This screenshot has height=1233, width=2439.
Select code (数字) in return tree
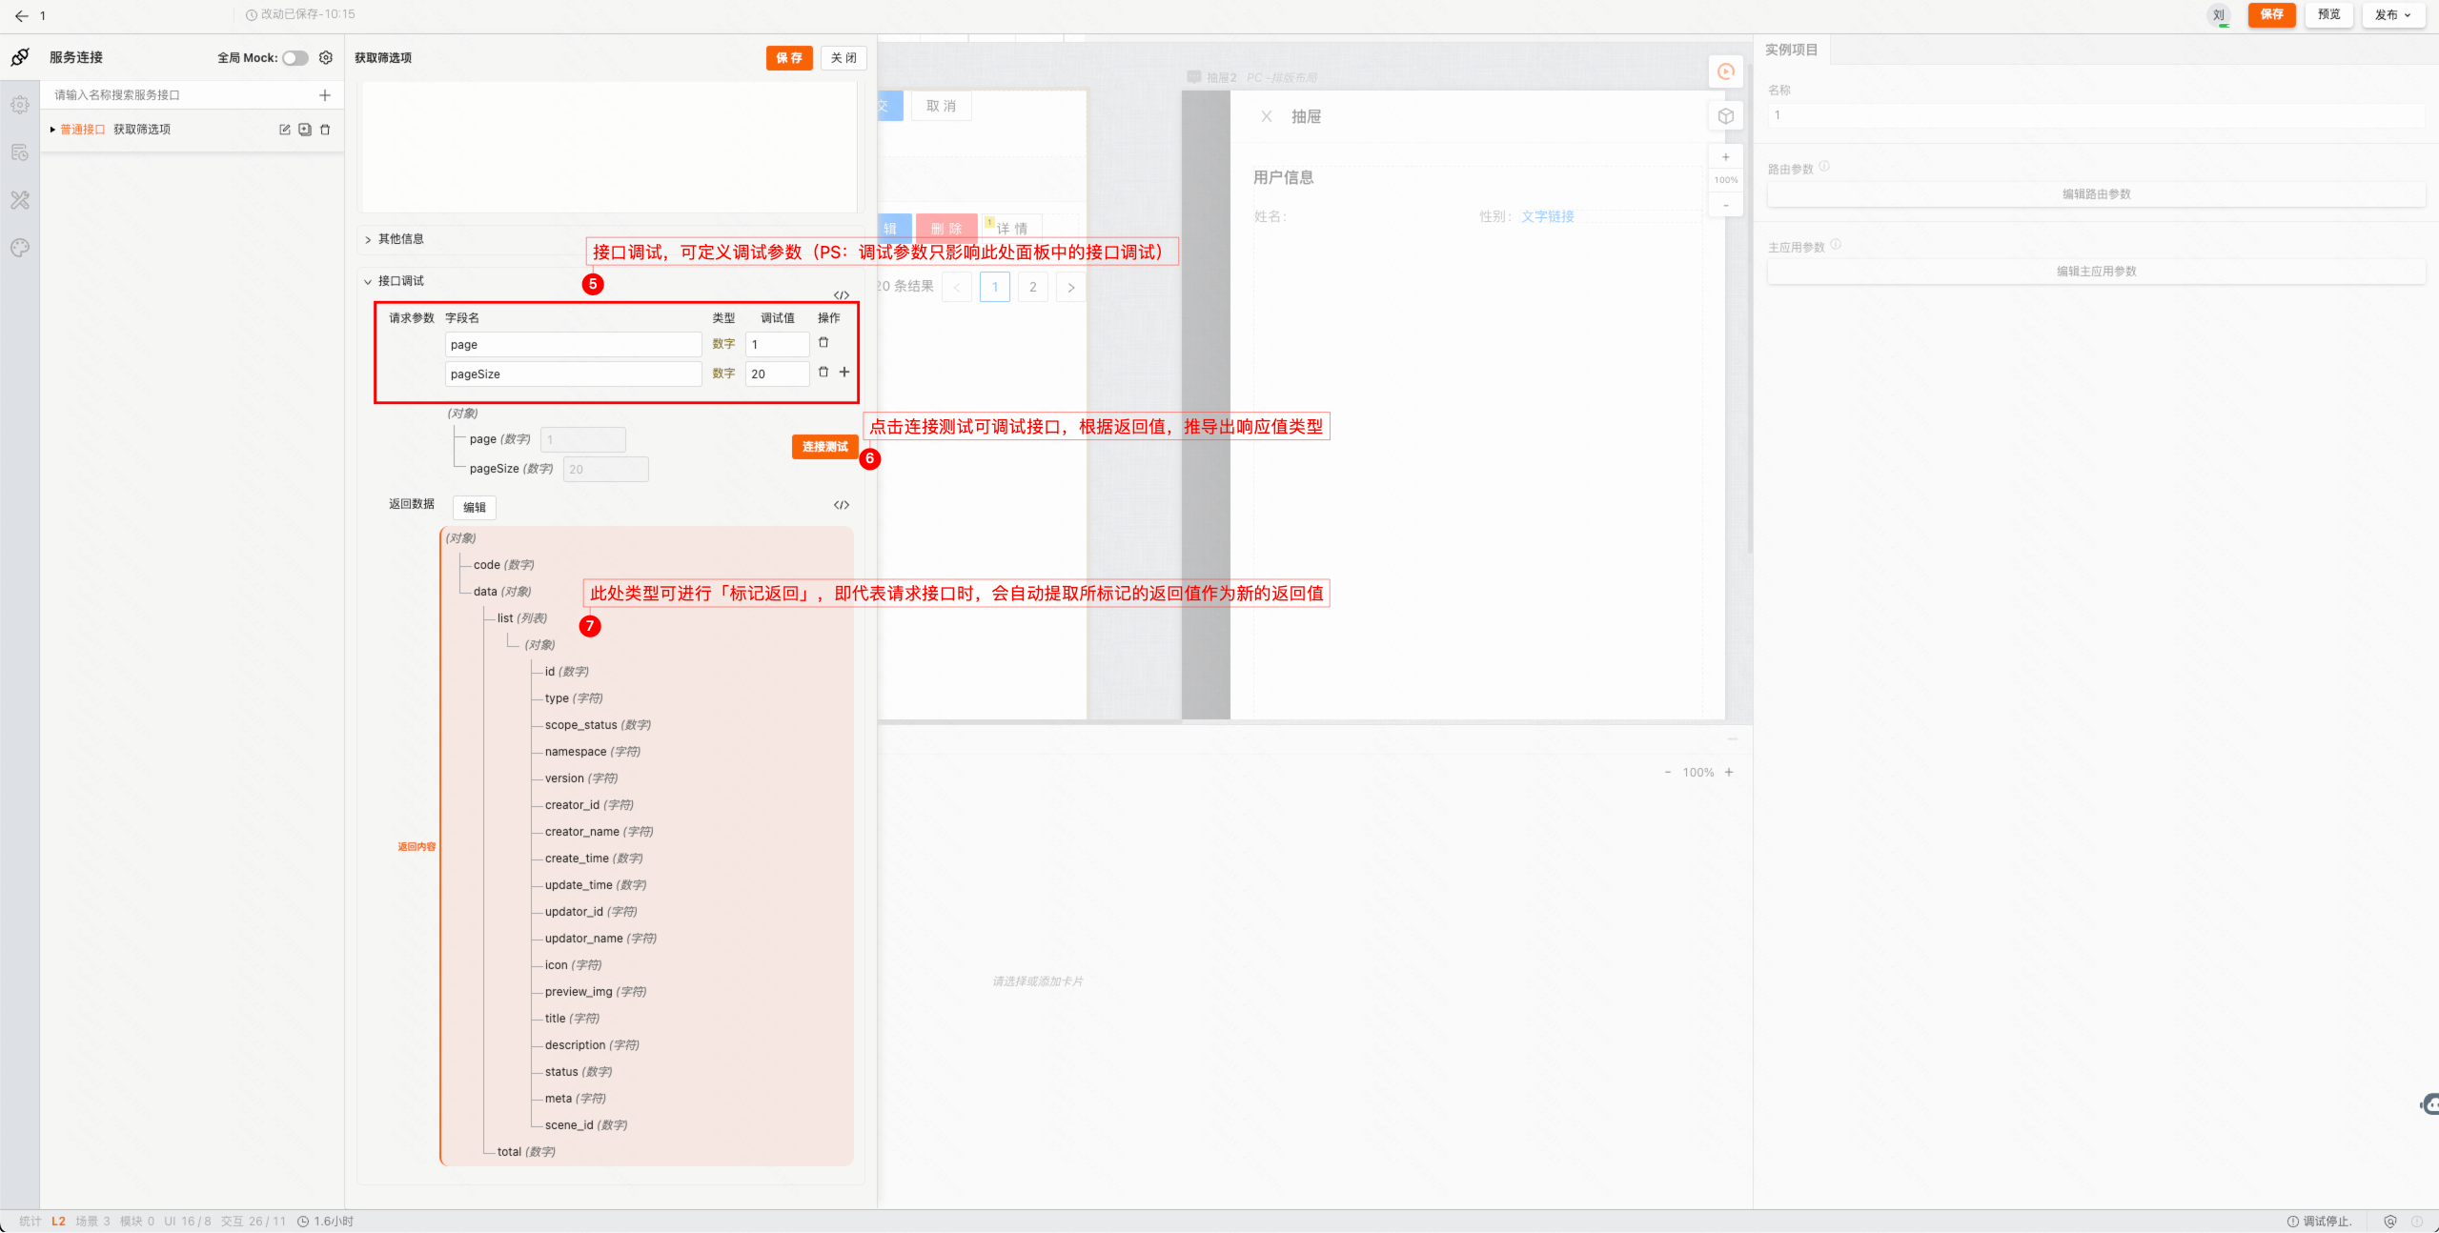(503, 565)
